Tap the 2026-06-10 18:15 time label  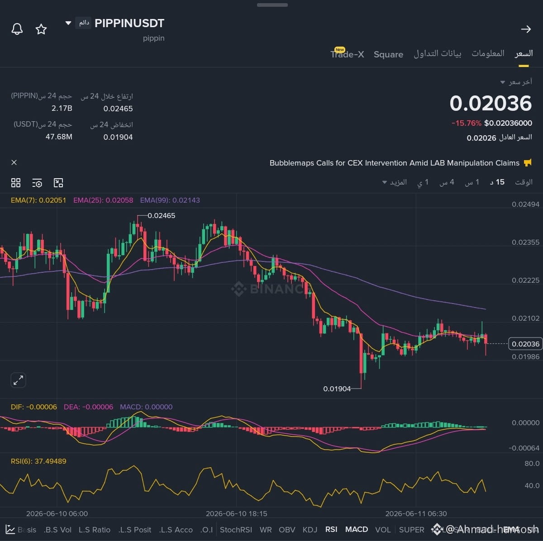(236, 513)
